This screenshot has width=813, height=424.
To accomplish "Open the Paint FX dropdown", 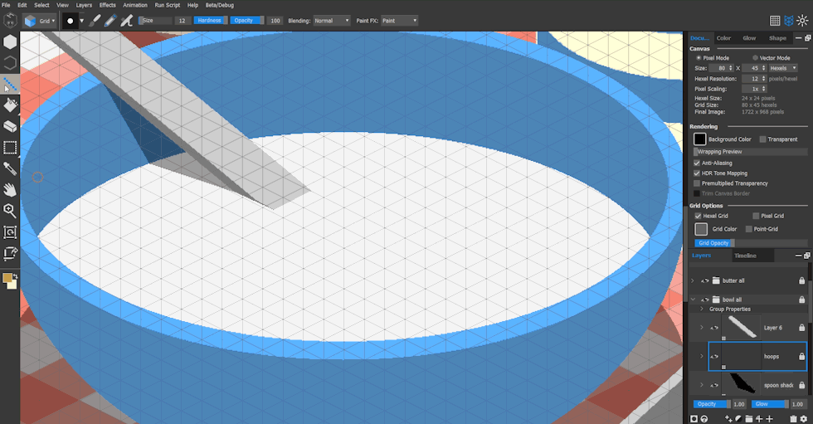I will click(x=399, y=20).
